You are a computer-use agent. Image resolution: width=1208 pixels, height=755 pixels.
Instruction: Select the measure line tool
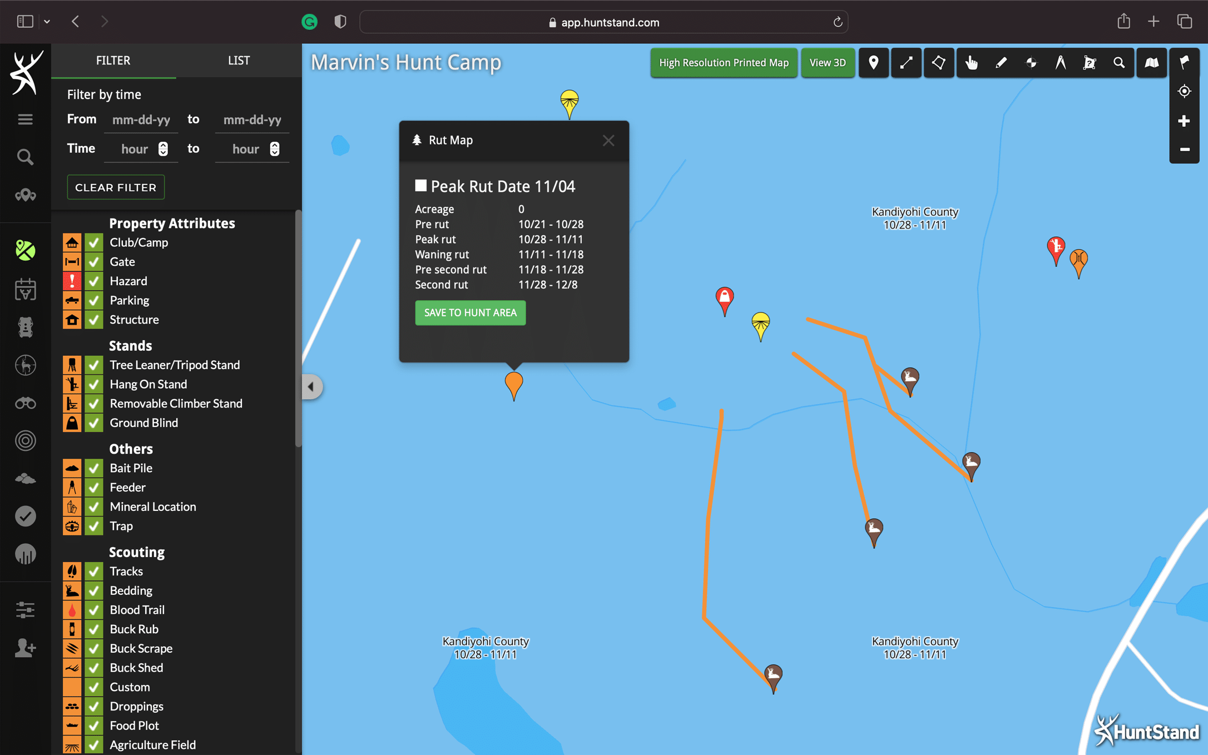tap(906, 63)
